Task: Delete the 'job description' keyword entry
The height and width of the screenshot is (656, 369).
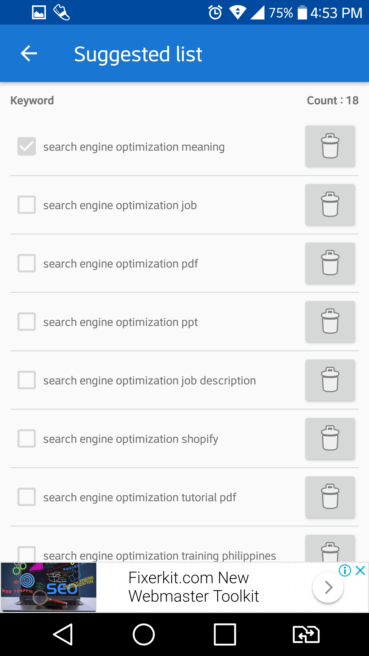Action: point(330,380)
